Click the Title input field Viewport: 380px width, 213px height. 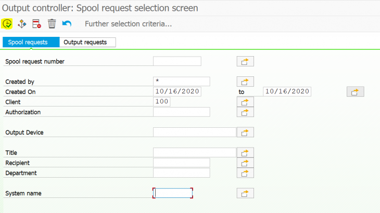(x=195, y=152)
